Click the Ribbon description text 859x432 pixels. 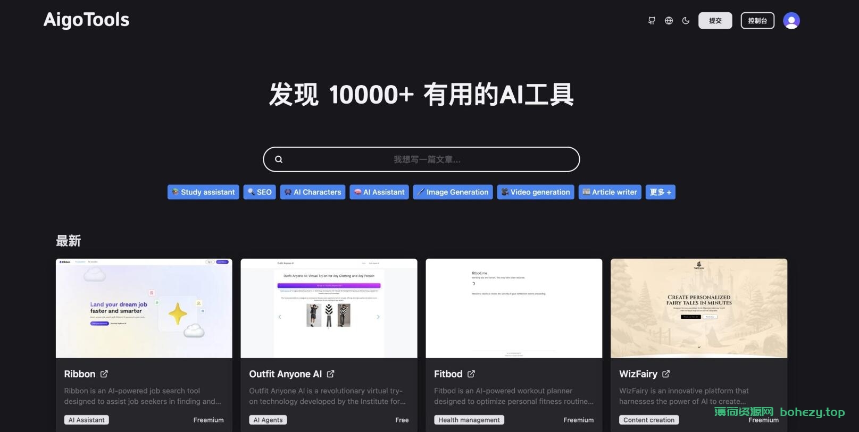point(143,396)
